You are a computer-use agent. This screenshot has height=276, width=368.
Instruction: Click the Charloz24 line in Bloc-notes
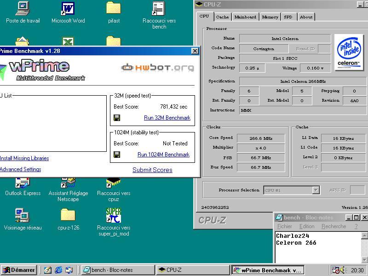click(293, 236)
